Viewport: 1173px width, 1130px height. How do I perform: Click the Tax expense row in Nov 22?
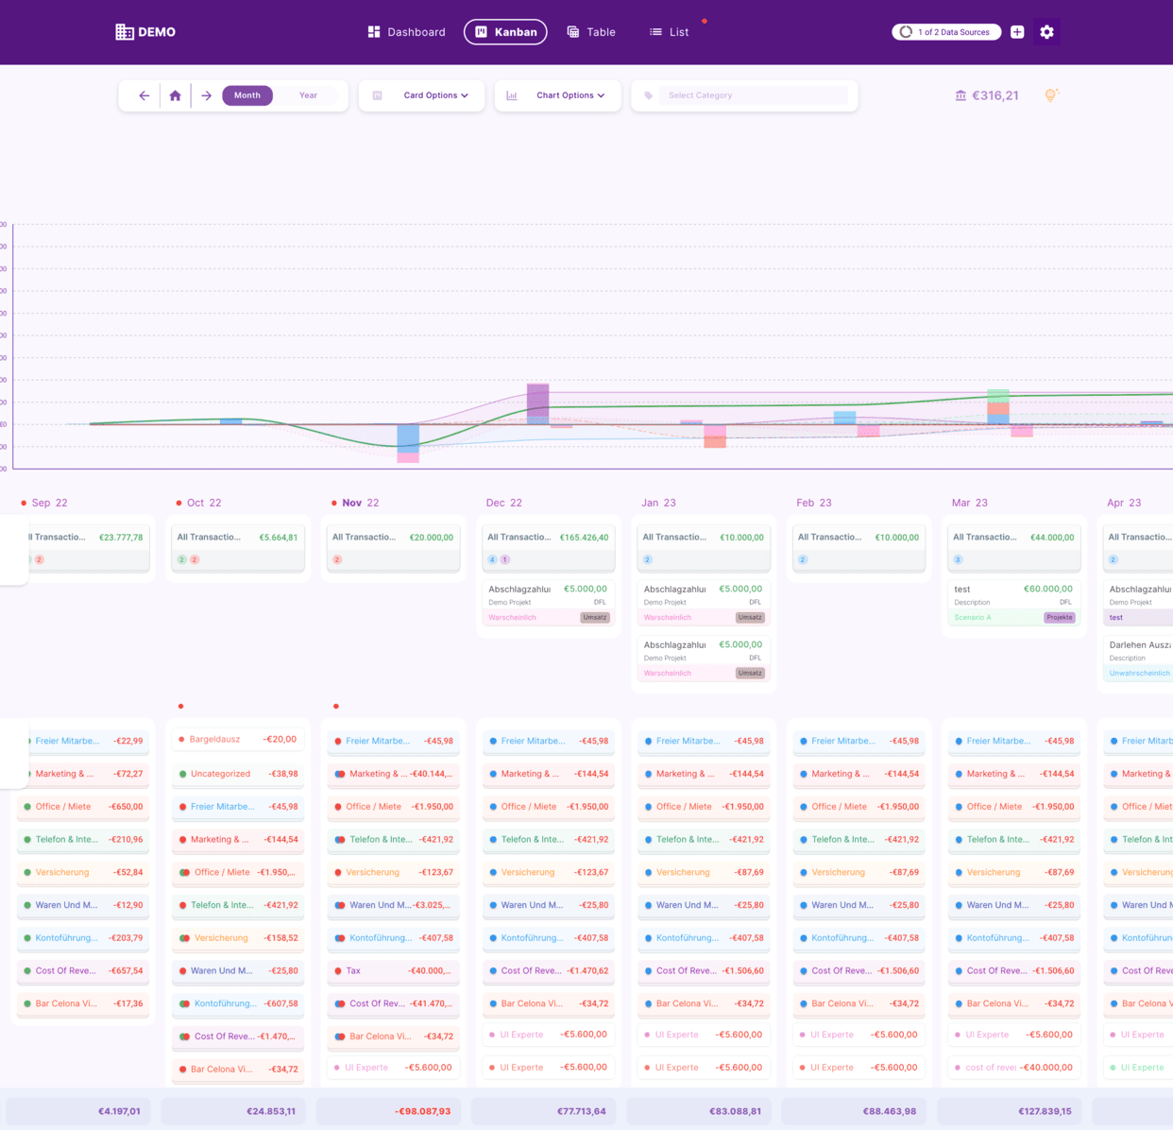393,970
